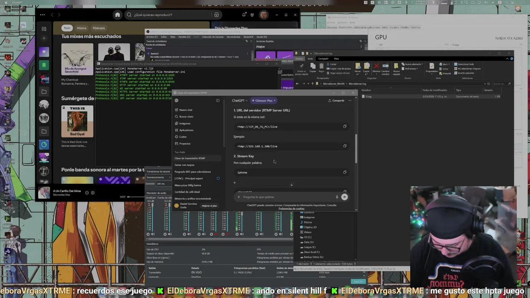Image resolution: width=530 pixels, height=298 pixels.
Task: Select Todo filter chip in Spotify
Action: [67, 28]
